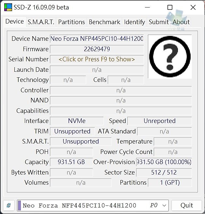Click the Volumes n/a field
The width and height of the screenshot is (205, 214).
click(x=81, y=182)
